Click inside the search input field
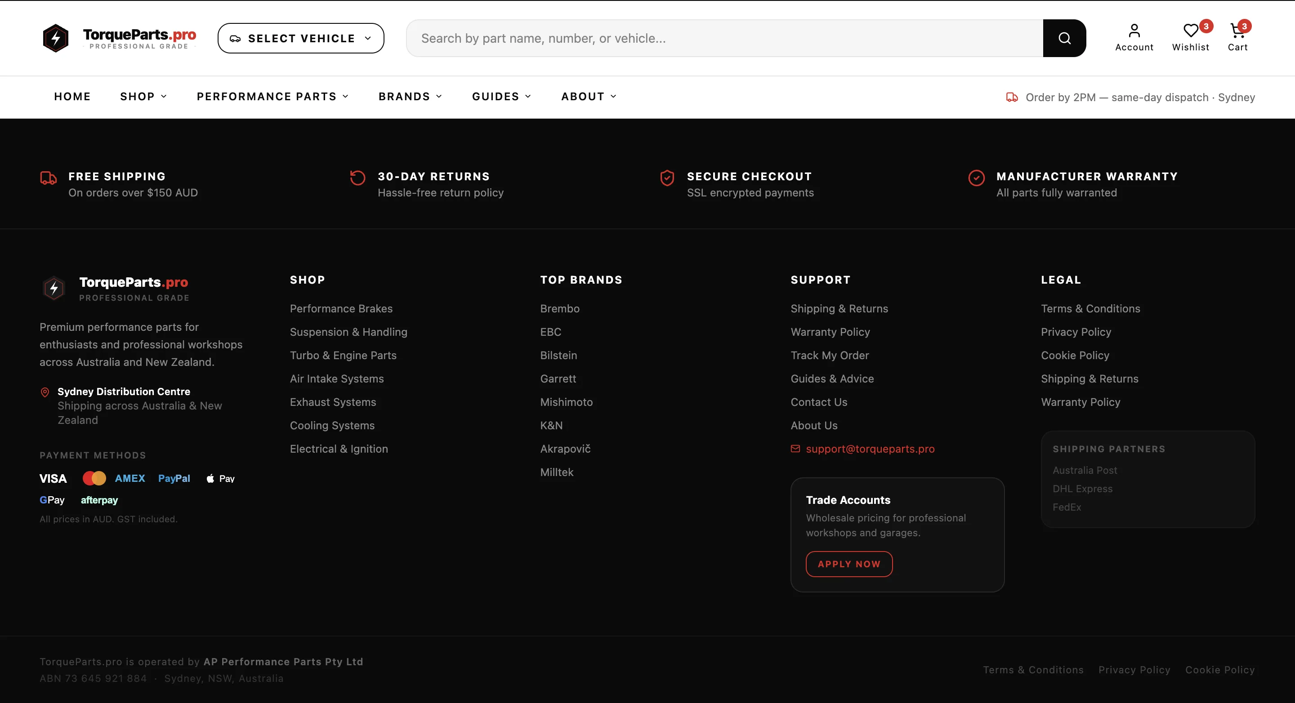The width and height of the screenshot is (1295, 703). (x=704, y=38)
